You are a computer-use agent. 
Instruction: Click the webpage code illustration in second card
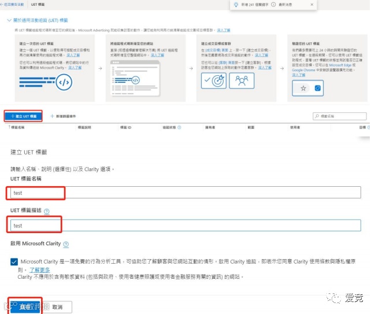pyautogui.click(x=135, y=79)
